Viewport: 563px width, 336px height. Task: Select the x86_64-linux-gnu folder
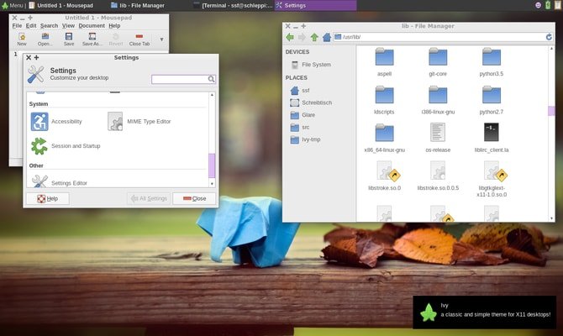click(x=384, y=138)
